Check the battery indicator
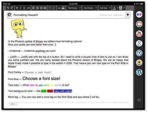The height and width of the screenshot is (113, 148). click(x=142, y=4)
